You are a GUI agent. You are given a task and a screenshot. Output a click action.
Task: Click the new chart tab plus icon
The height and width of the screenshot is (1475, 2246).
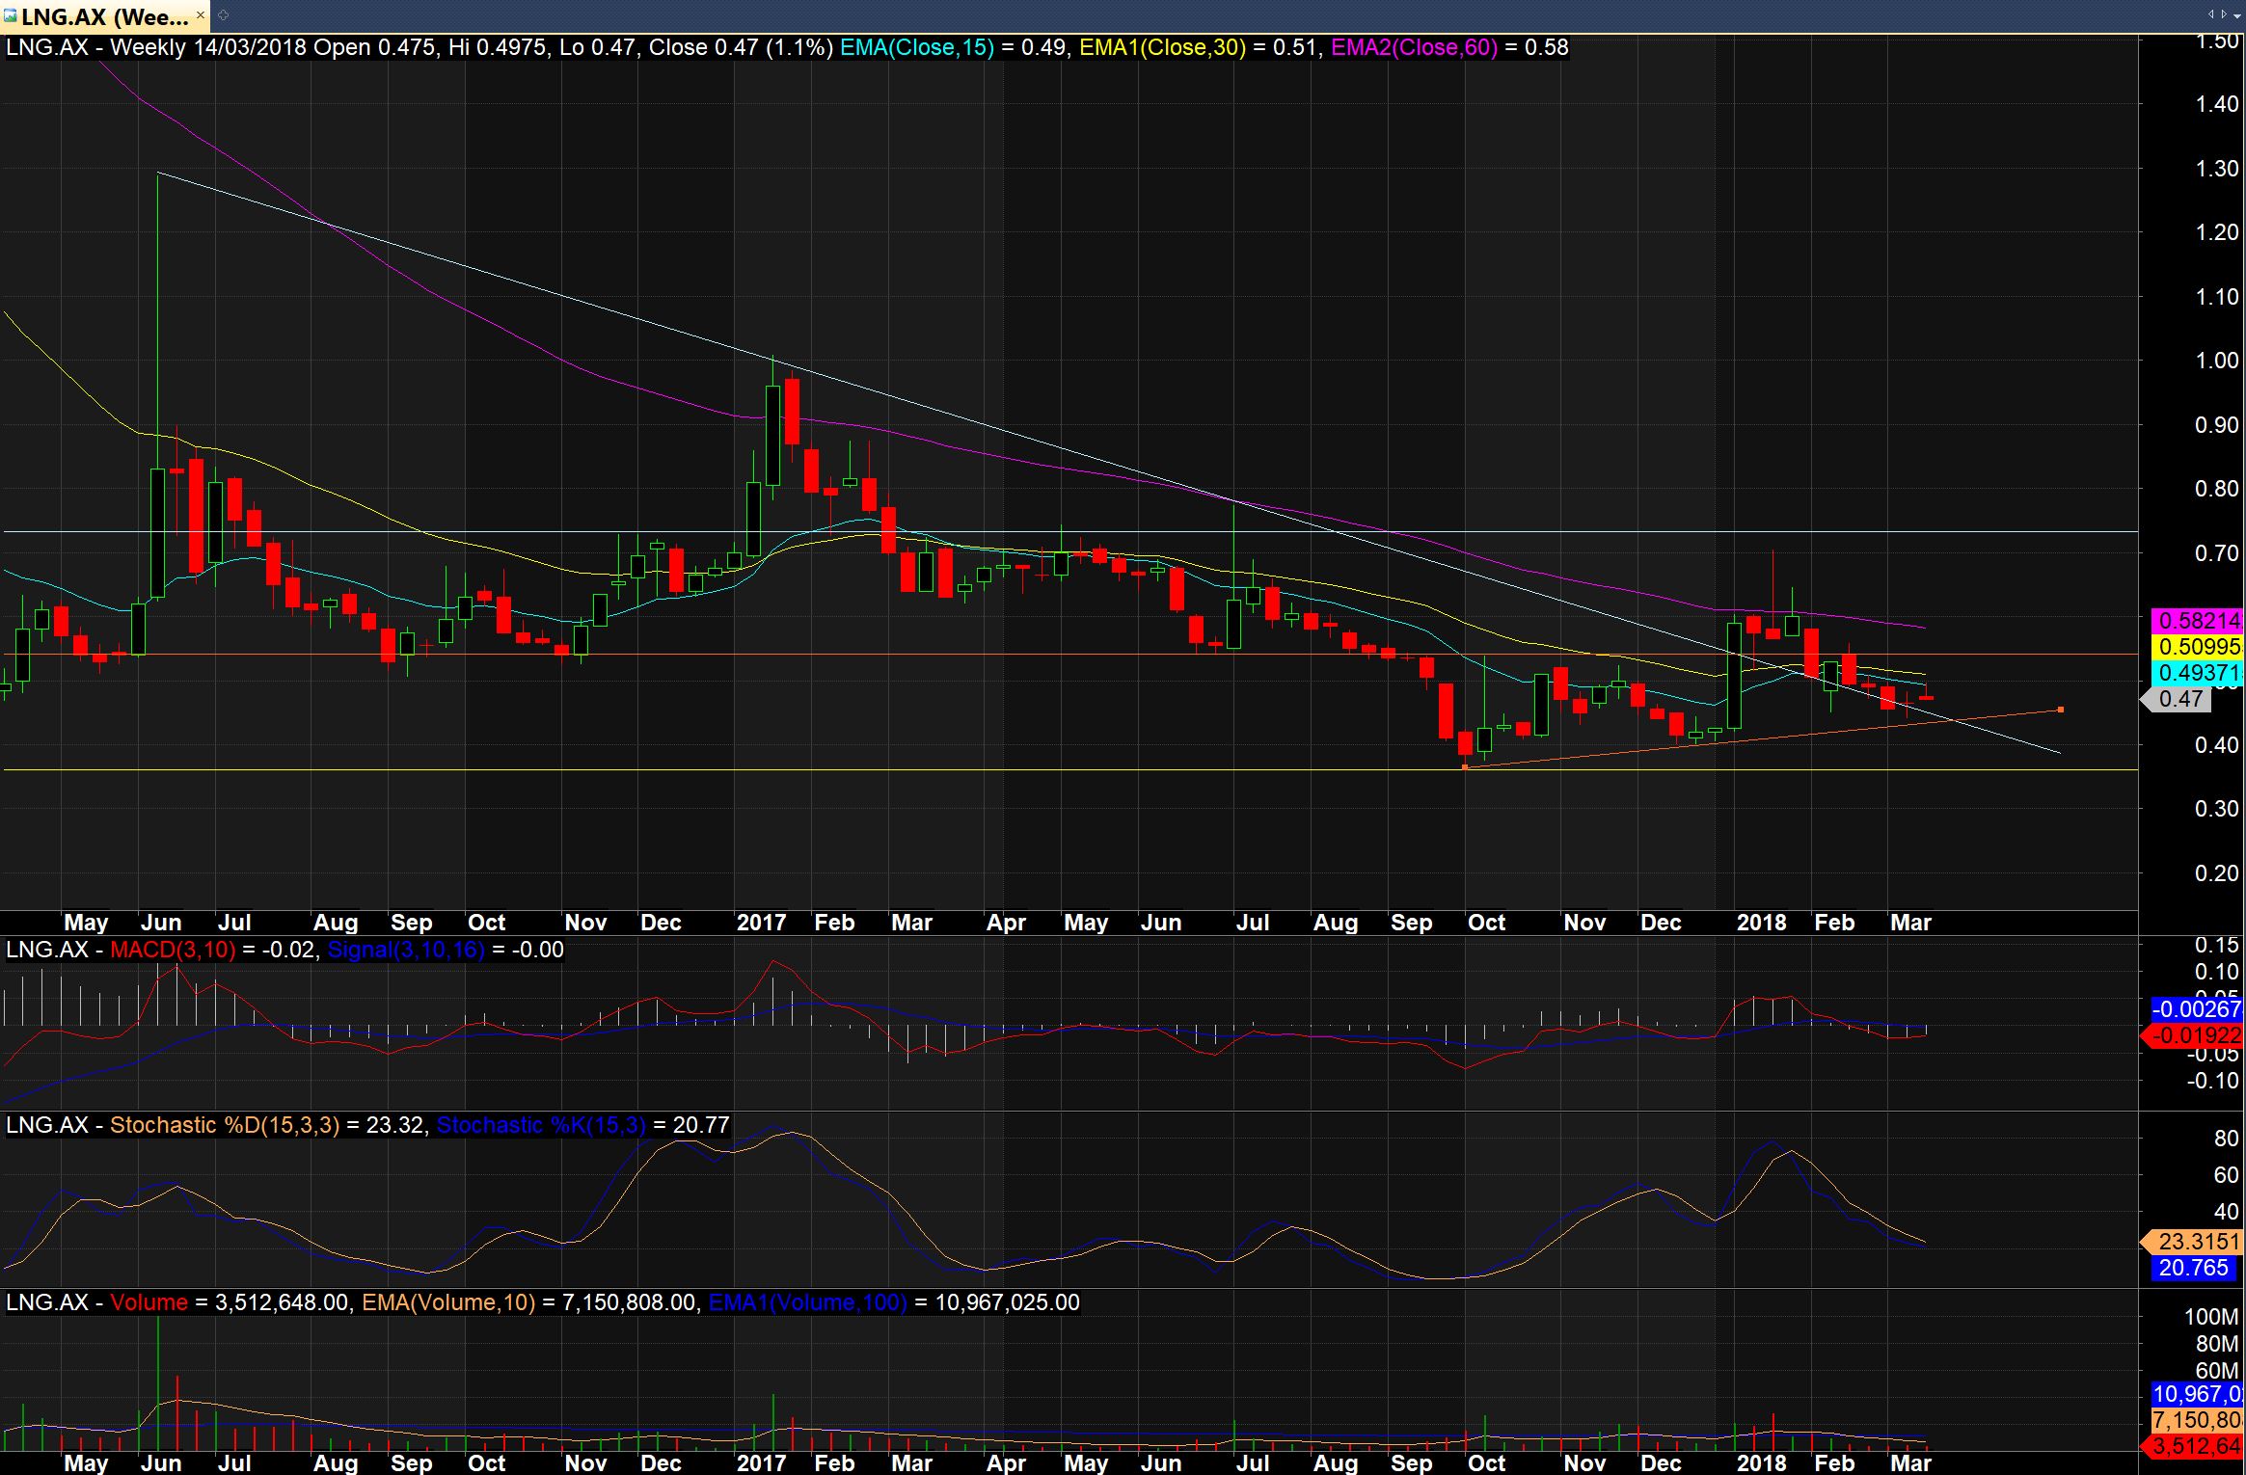tap(223, 15)
